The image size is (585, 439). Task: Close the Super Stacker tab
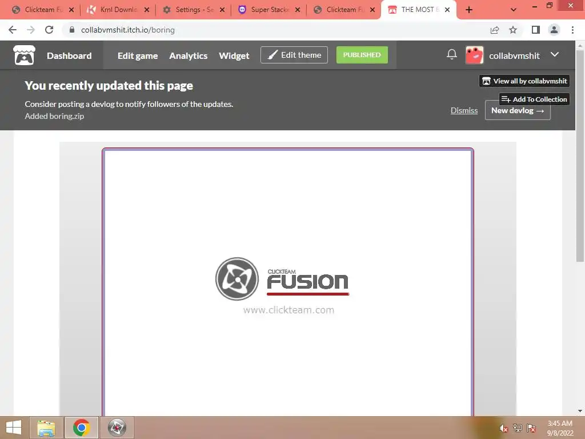[x=298, y=10]
